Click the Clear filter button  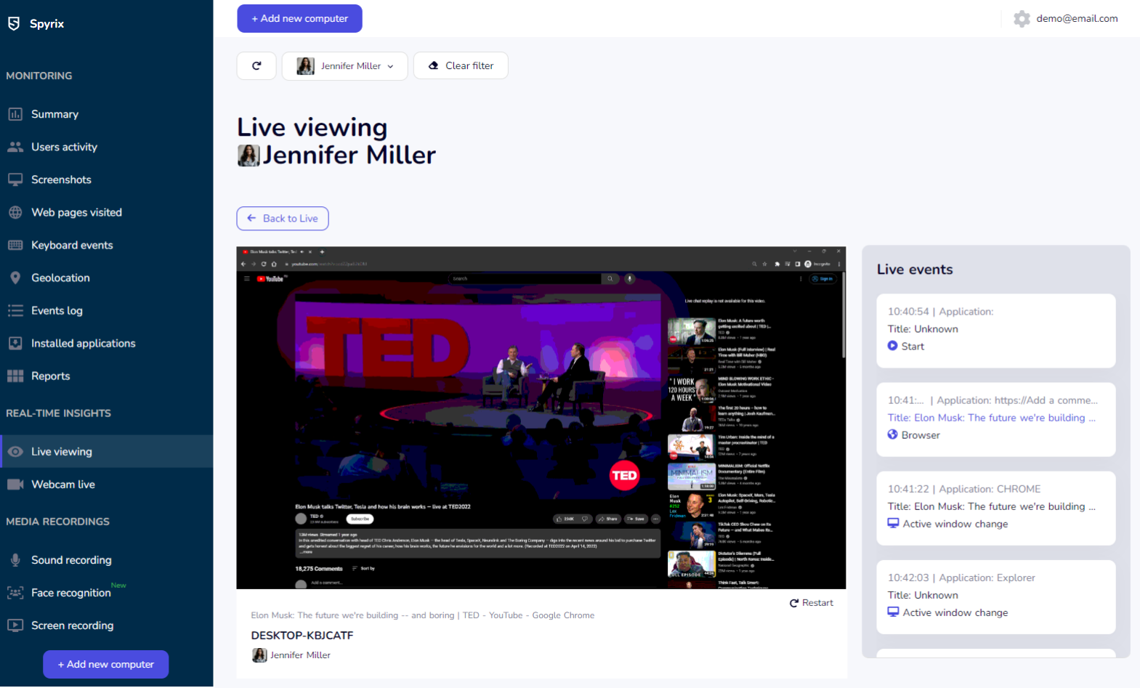tap(461, 65)
